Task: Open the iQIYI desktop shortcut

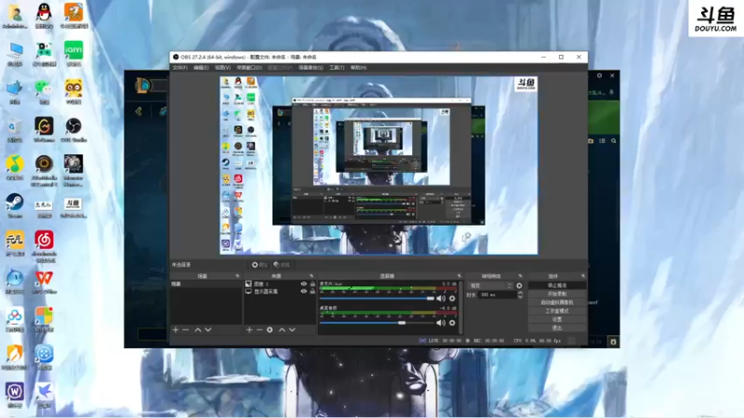Action: point(73,53)
